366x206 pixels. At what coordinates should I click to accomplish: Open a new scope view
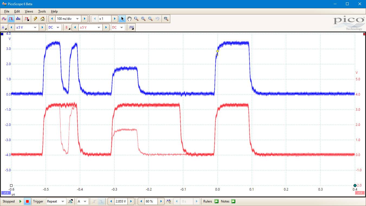coord(4,19)
